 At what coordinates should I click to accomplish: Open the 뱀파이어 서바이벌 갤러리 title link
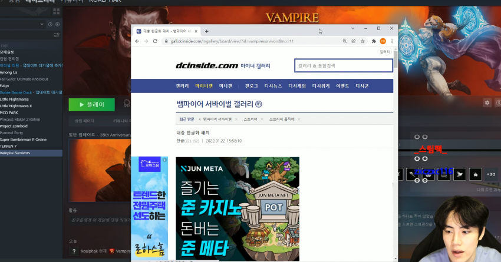click(x=215, y=104)
